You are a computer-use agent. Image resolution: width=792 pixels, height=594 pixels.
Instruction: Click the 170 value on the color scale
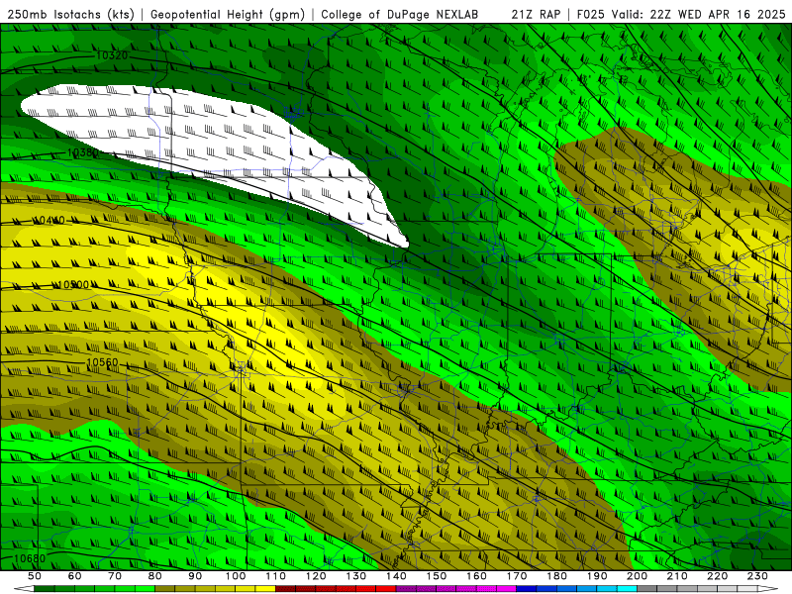click(x=517, y=576)
